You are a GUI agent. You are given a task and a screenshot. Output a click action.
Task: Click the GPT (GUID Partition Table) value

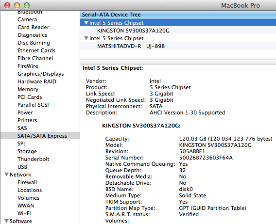pos(212,208)
